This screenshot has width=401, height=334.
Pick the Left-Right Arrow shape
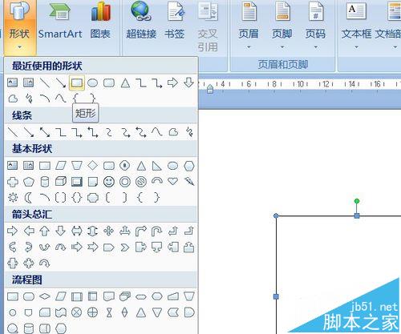tap(77, 231)
